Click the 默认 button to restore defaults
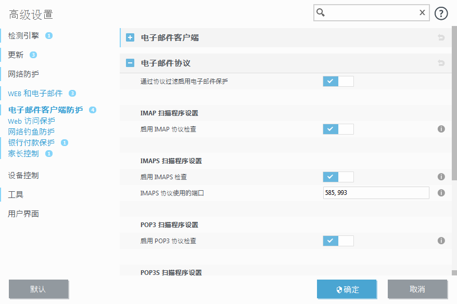This screenshot has width=457, height=304. tap(39, 289)
